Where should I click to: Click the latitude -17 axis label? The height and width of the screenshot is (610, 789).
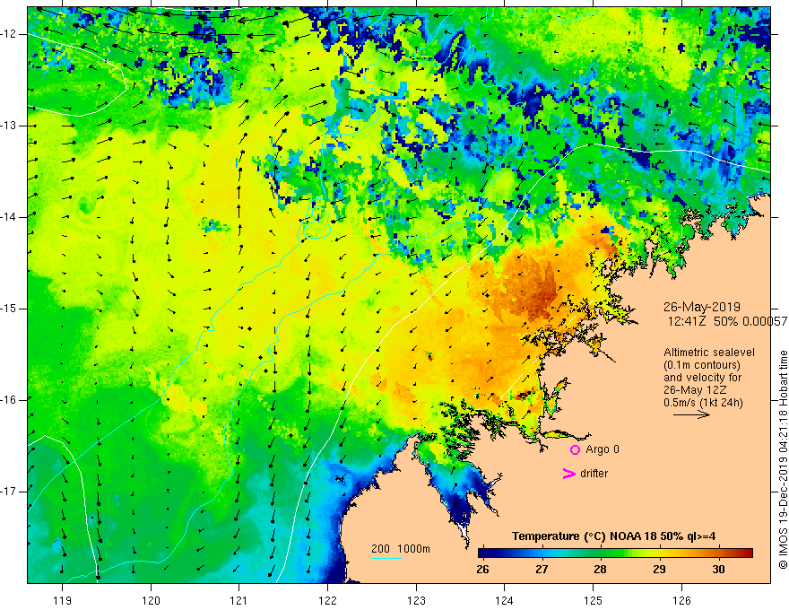point(10,492)
